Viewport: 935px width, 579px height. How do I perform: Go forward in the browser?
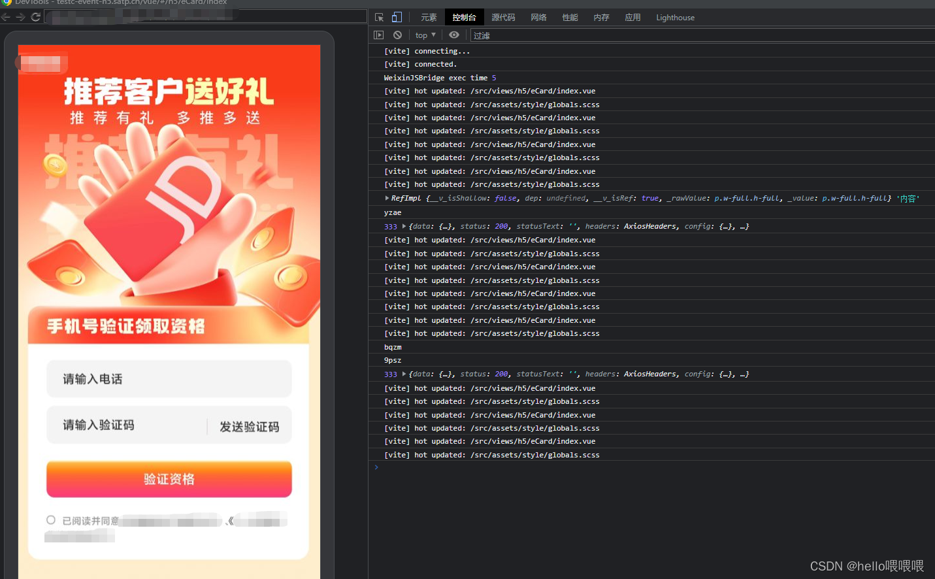(x=20, y=17)
